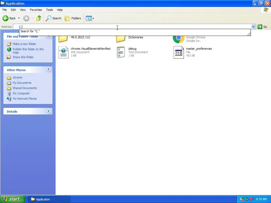
Task: Click the debug file name
Action: (x=132, y=49)
